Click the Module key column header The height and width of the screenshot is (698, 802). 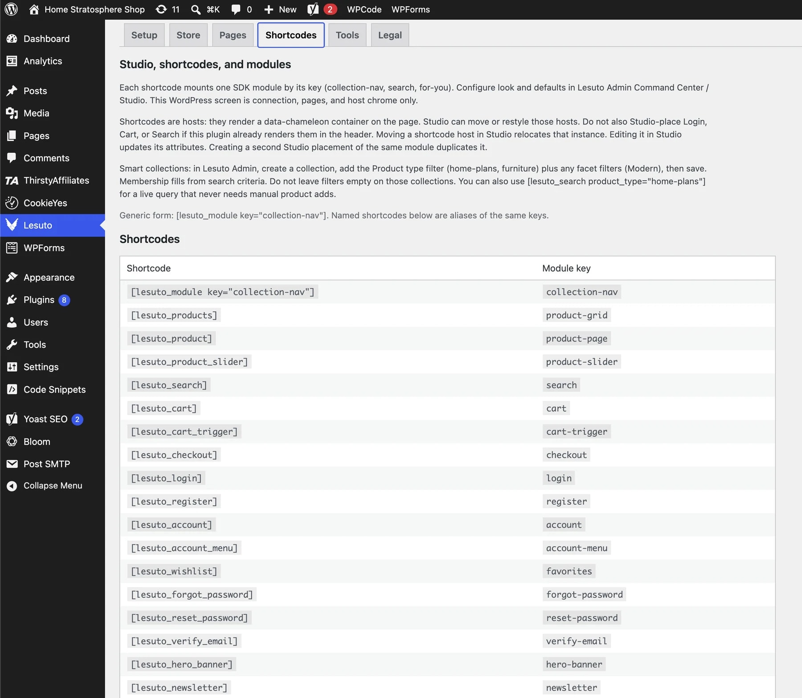566,268
